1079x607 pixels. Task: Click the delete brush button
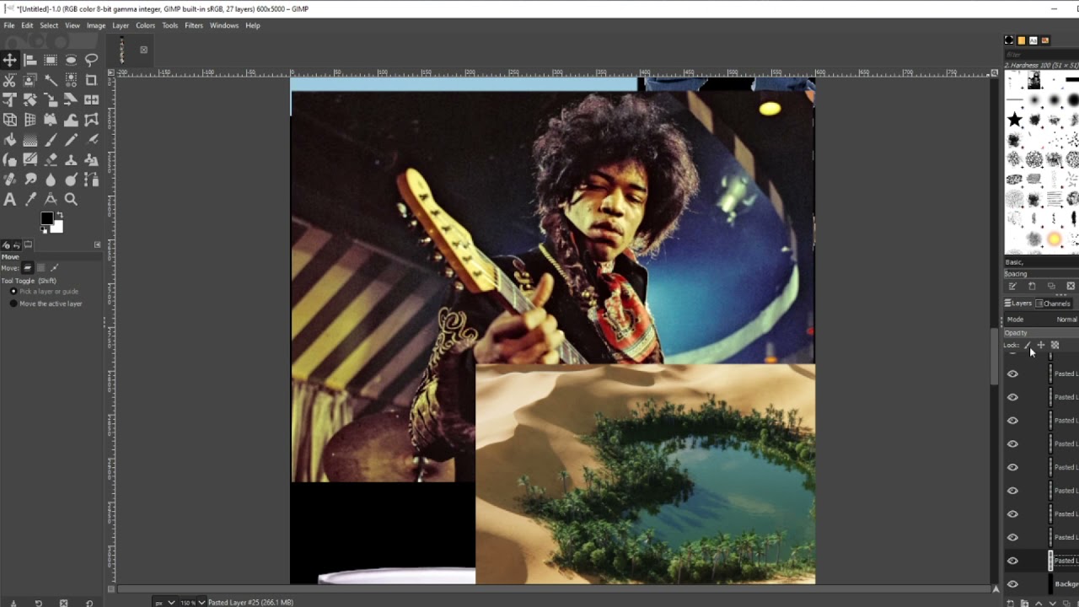click(1071, 286)
